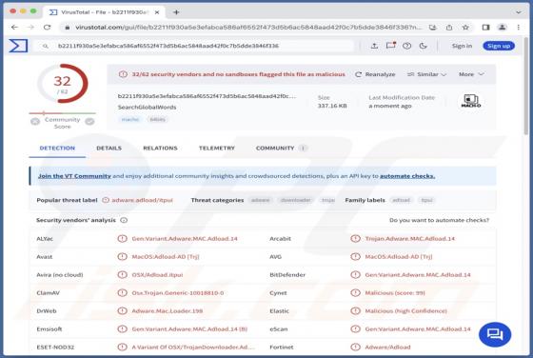Image resolution: width=533 pixels, height=358 pixels.
Task: Toggle dark mode moon icon
Action: [424, 46]
